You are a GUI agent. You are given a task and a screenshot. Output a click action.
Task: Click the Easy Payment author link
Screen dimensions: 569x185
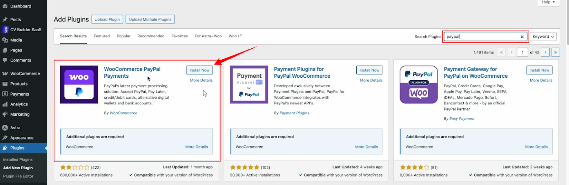point(462,119)
